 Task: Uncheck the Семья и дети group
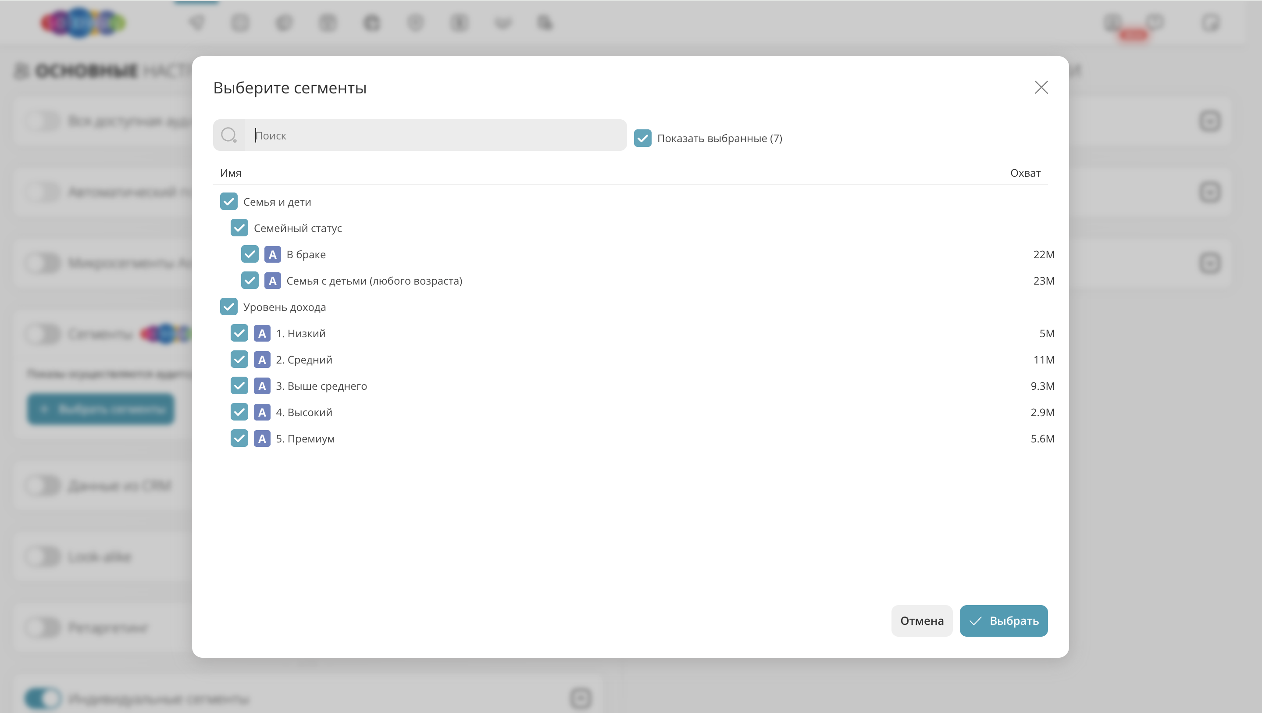coord(229,201)
